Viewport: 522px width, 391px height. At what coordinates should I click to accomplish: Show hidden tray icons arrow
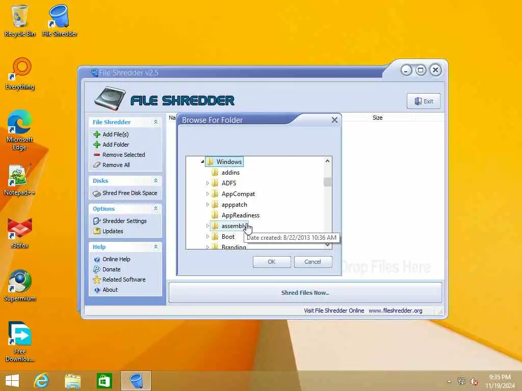[x=449, y=381]
